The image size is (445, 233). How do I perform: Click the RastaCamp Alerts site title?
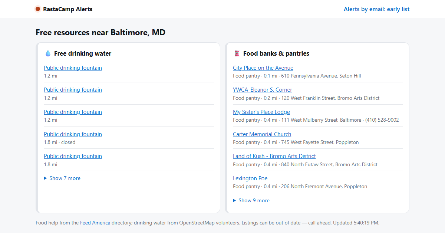[x=68, y=9]
